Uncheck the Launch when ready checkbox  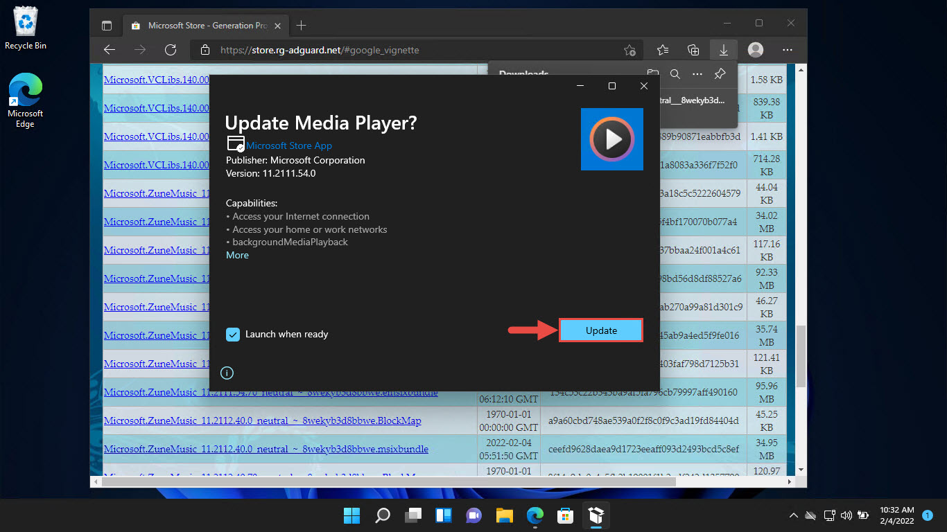pos(233,335)
